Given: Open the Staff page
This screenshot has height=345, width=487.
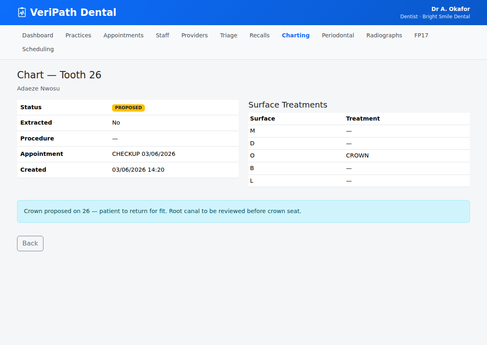Looking at the screenshot, I should (x=162, y=35).
